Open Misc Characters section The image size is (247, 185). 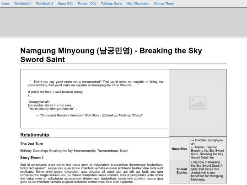[x=138, y=4]
